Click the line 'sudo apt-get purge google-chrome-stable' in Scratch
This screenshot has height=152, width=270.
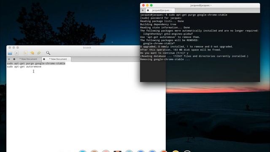pos(36,63)
